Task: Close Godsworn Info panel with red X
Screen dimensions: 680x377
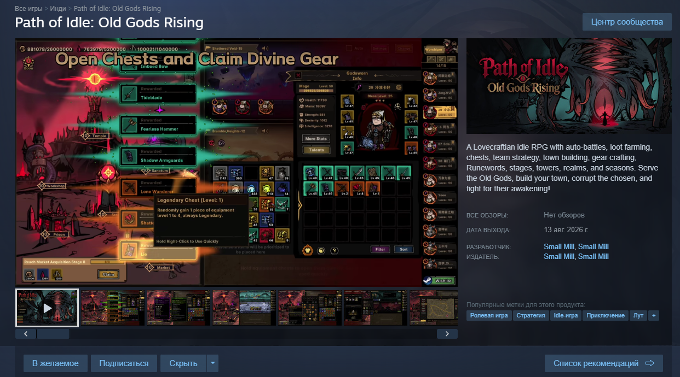Action: [x=298, y=75]
